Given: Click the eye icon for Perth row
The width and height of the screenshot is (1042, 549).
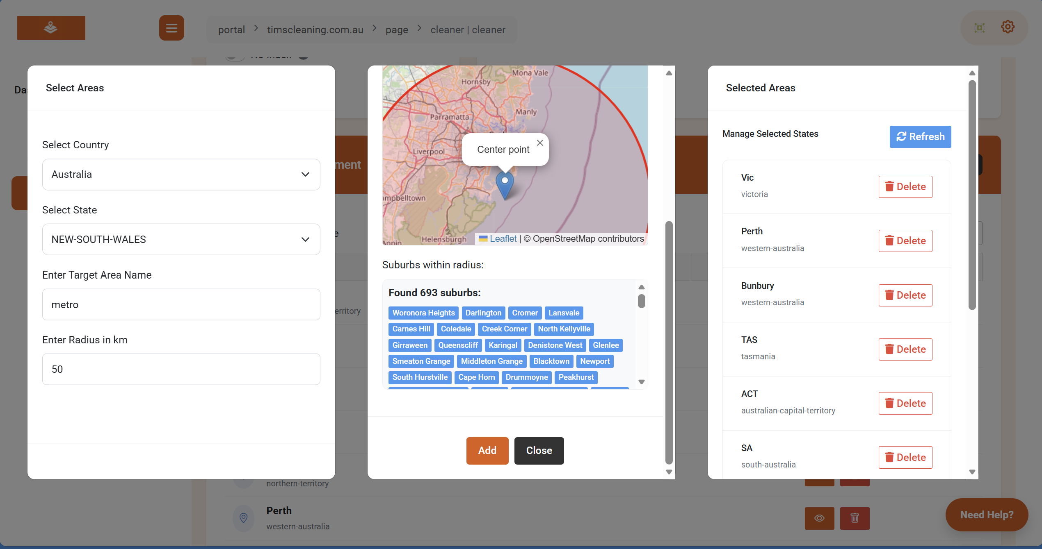Looking at the screenshot, I should click(x=819, y=518).
